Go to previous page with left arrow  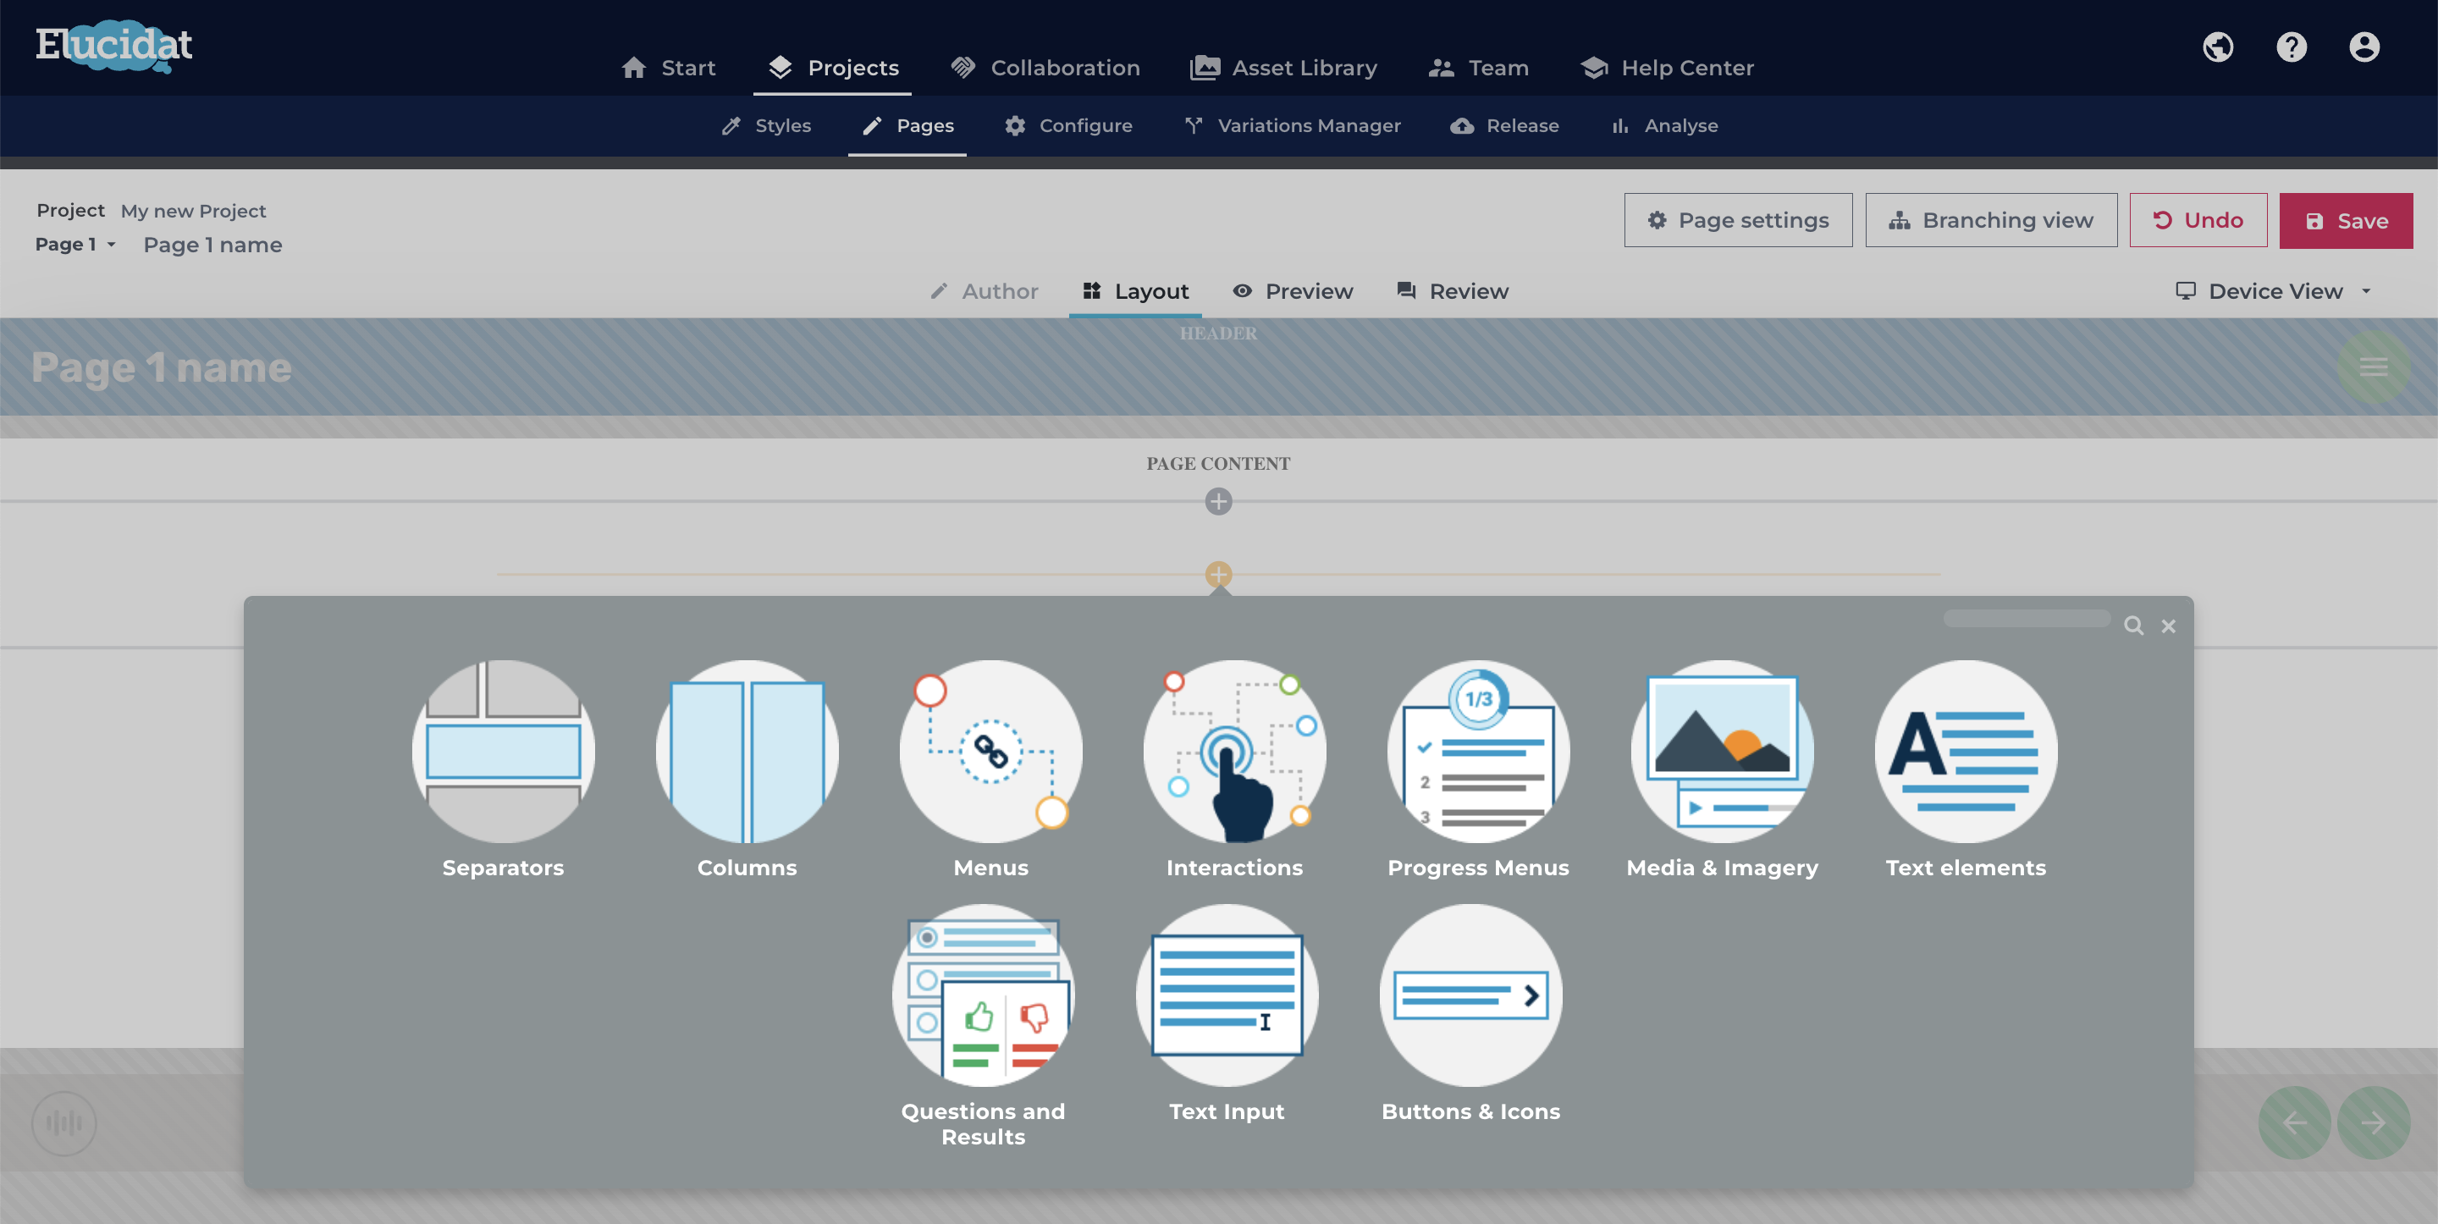(2294, 1122)
